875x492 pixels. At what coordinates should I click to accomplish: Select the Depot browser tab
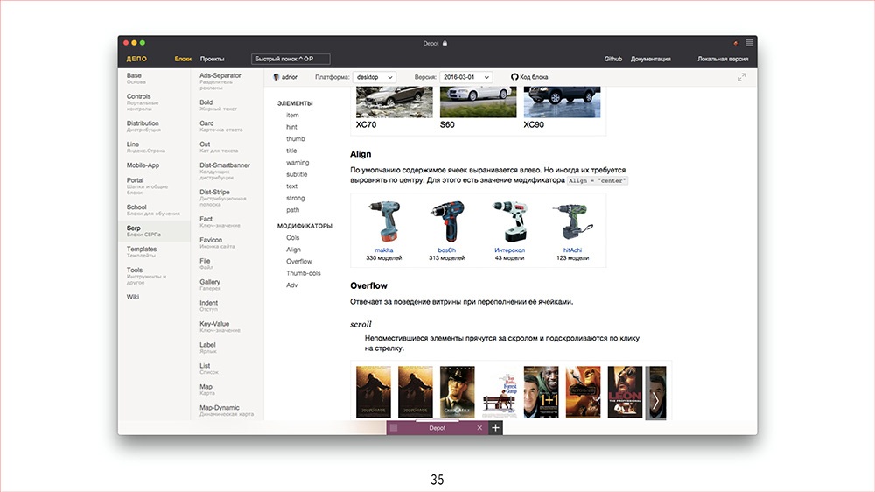437,428
